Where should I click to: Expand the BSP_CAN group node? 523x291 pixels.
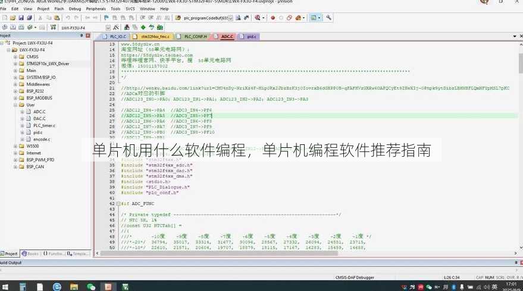point(15,167)
